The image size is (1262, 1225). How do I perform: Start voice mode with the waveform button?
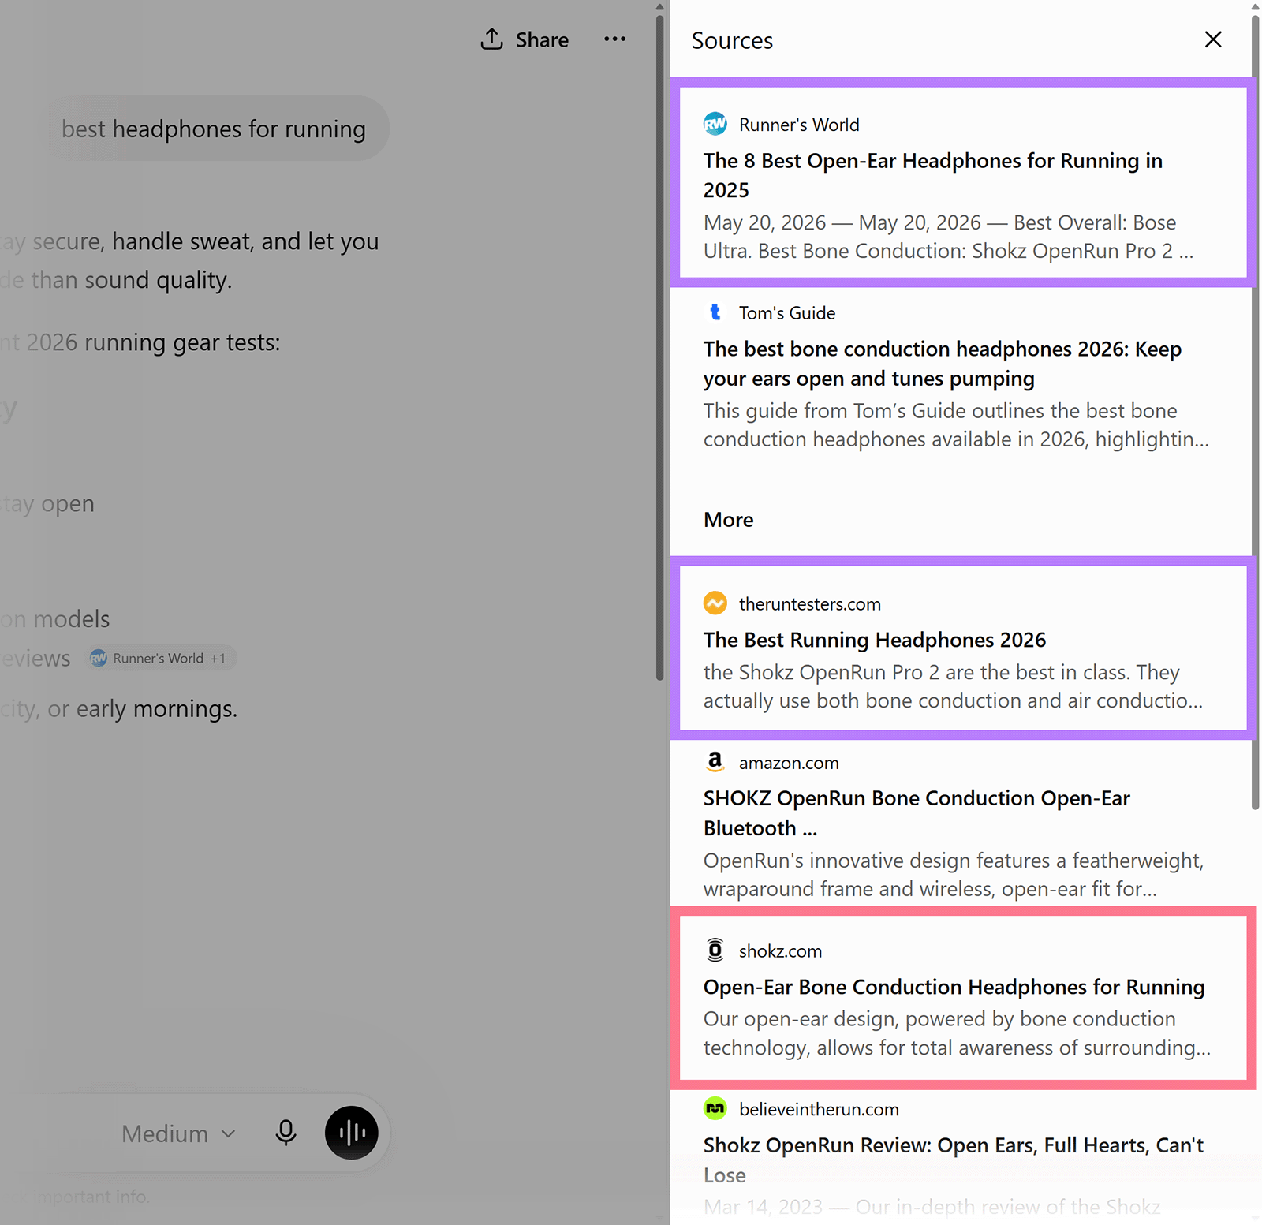352,1133
